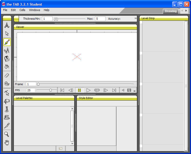Select the Hand pan tool
This screenshot has width=191, height=154.
(x=7, y=142)
